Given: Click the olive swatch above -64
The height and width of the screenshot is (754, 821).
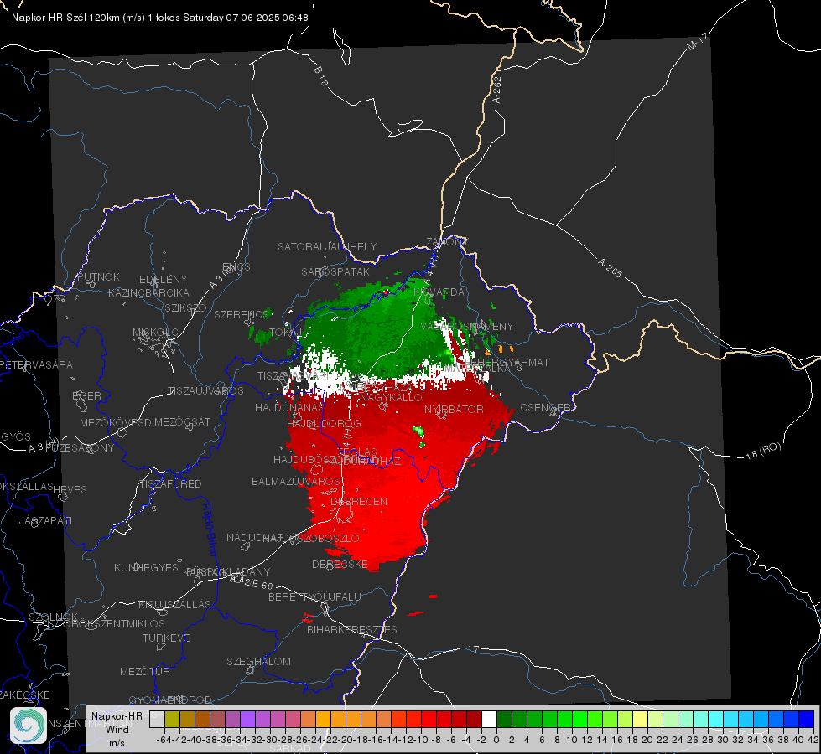Looking at the screenshot, I should tap(172, 720).
